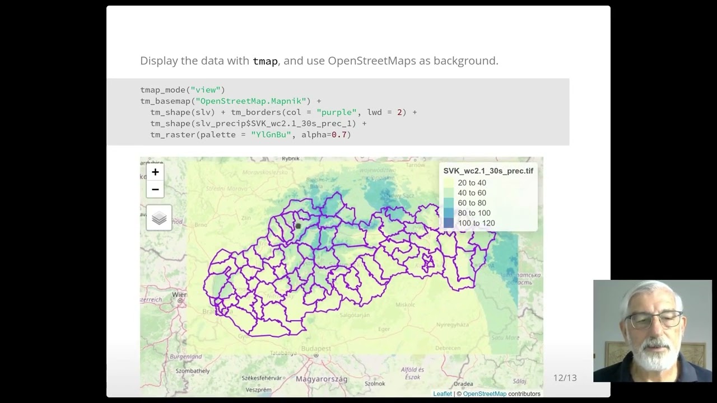Click the Szombathely city label
Viewport: 717px width, 403px height.
click(192, 371)
